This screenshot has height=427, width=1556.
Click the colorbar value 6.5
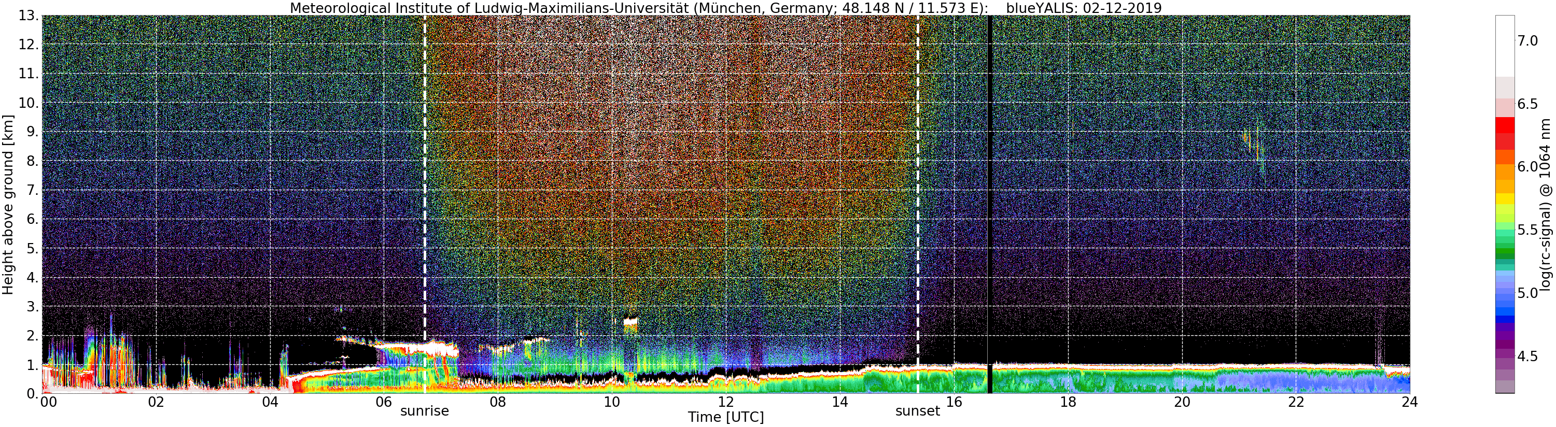click(x=1527, y=104)
